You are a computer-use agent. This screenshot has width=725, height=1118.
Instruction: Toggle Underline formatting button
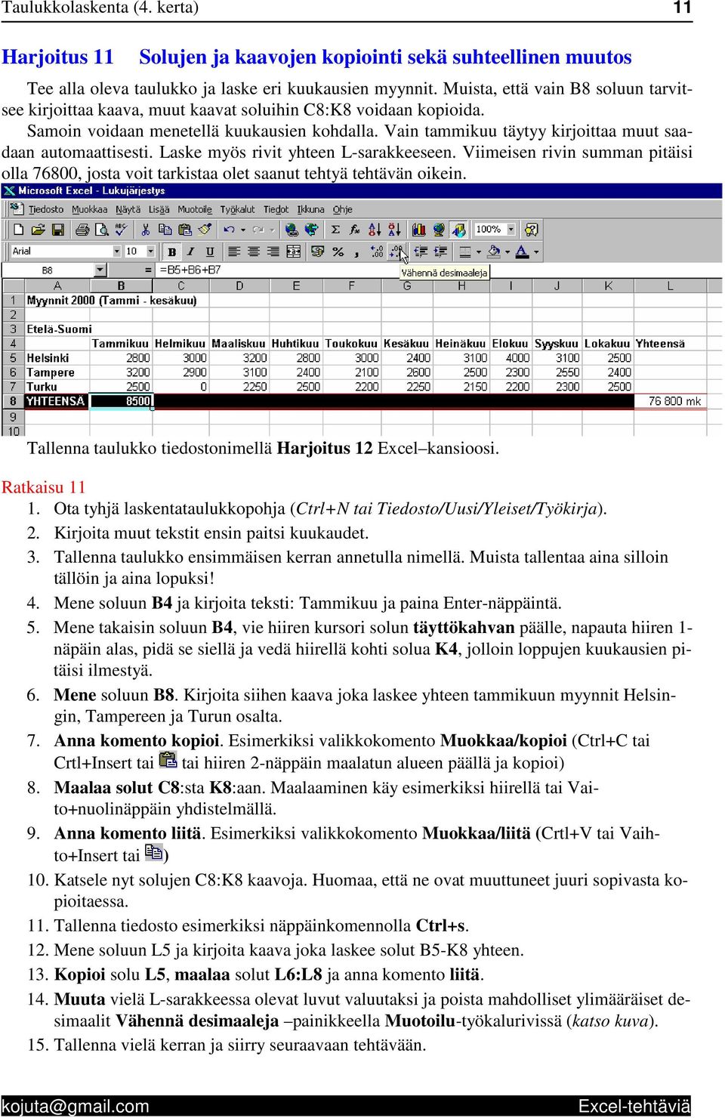(x=210, y=252)
